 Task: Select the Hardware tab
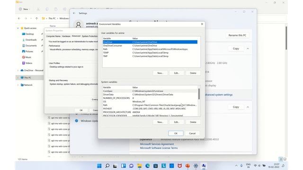(66, 36)
